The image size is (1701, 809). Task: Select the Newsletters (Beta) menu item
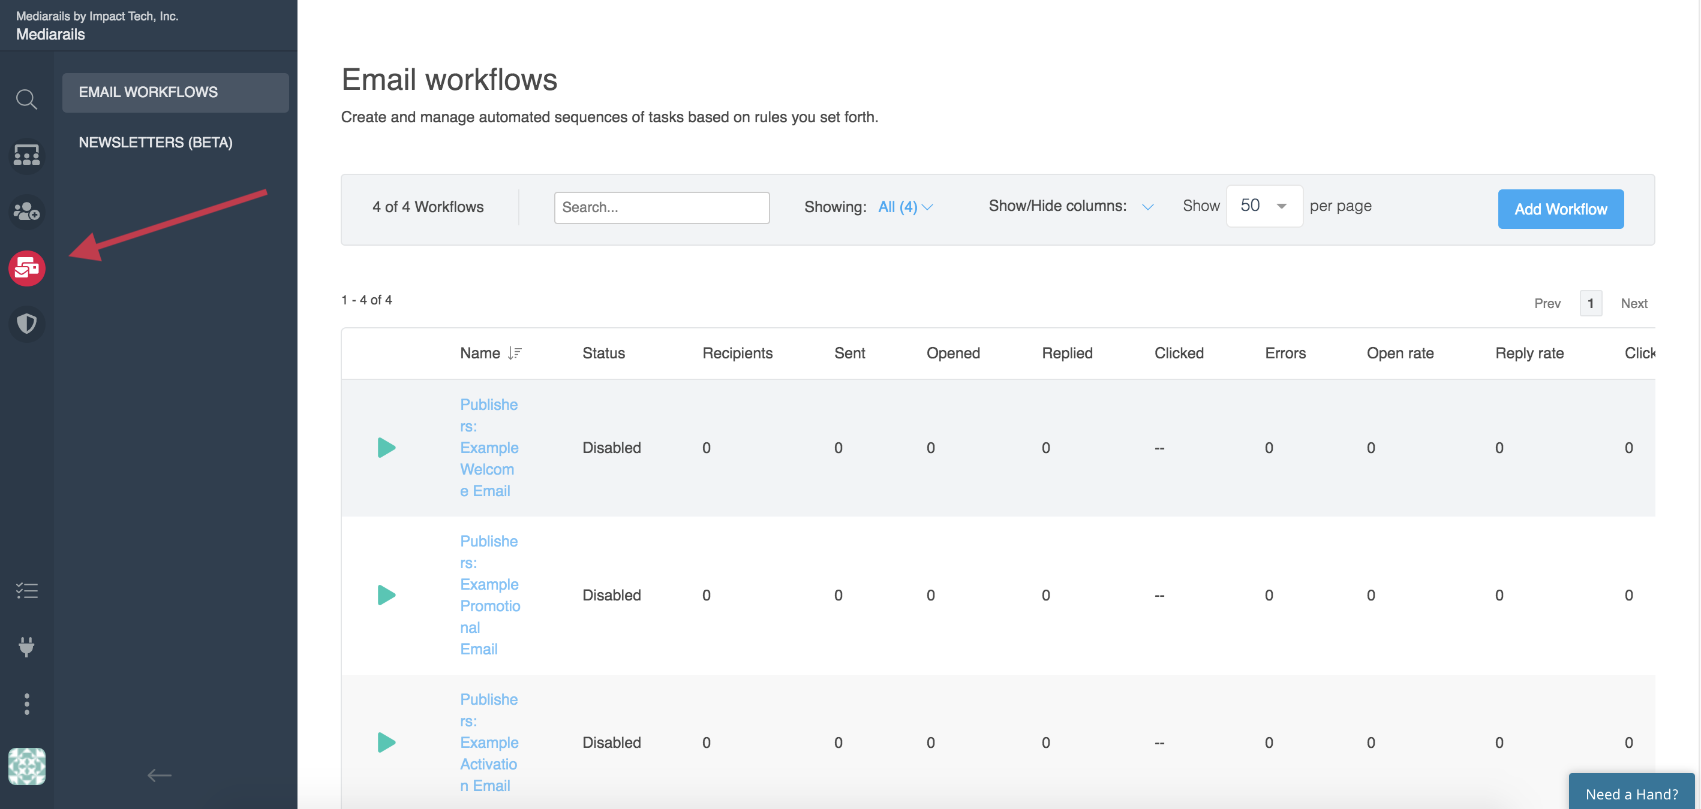(156, 143)
